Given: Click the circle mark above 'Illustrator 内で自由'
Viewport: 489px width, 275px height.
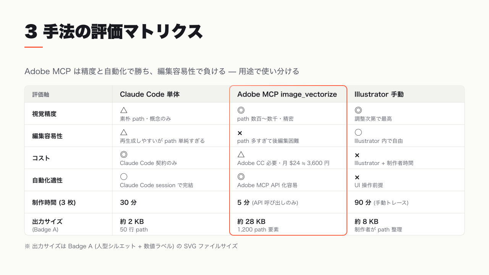Looking at the screenshot, I should coord(358,133).
